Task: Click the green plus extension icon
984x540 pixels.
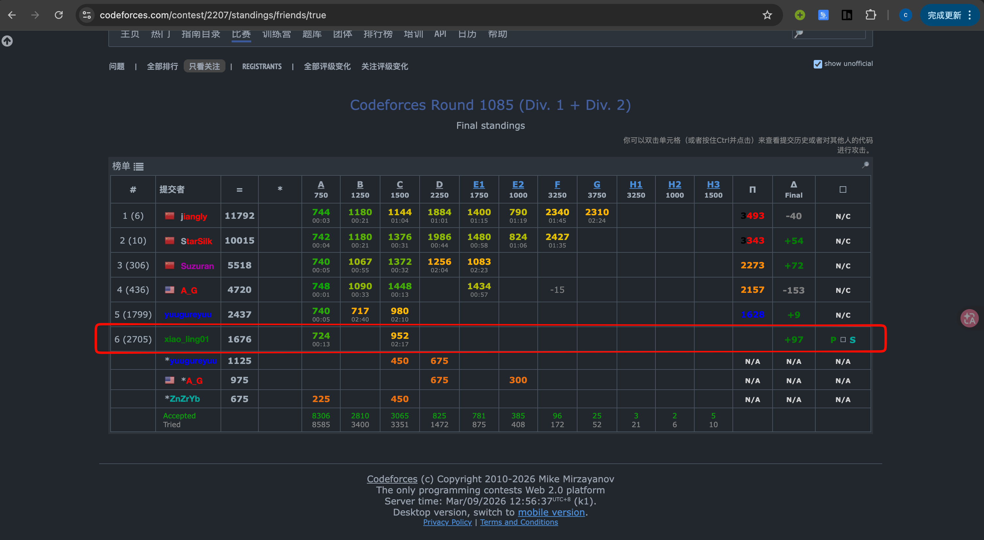Action: (799, 15)
